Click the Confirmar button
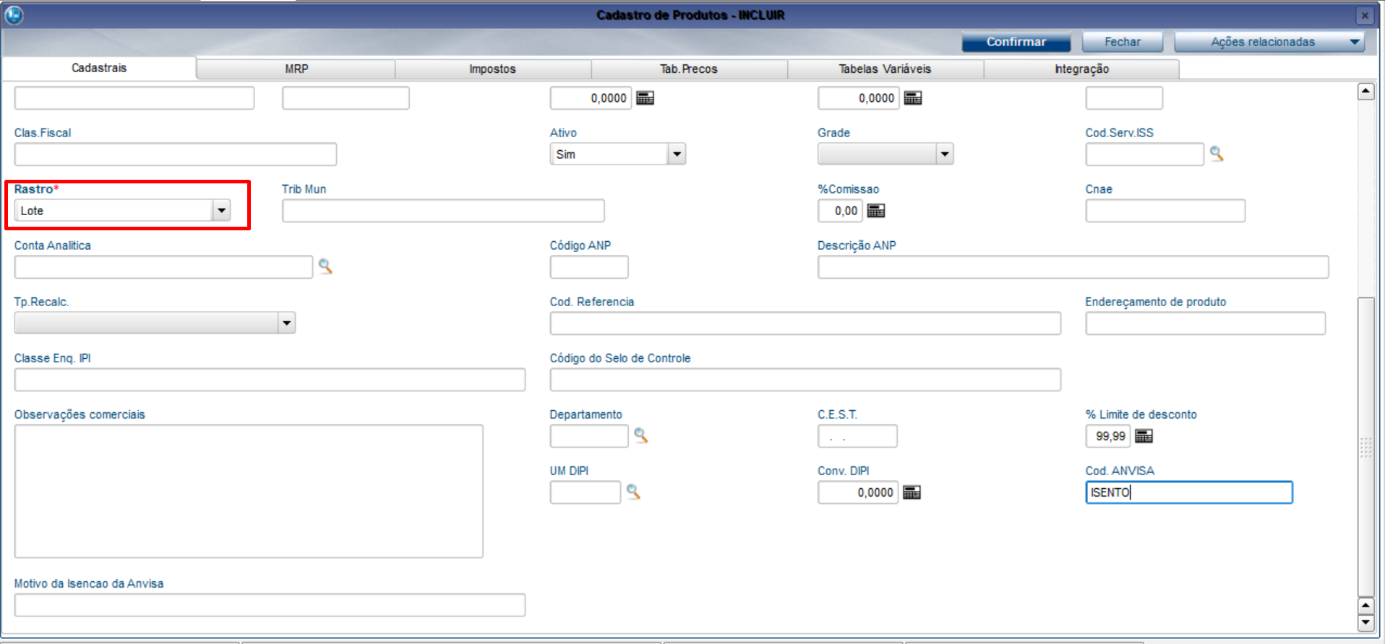Screen dimensions: 1385x644 1016,42
